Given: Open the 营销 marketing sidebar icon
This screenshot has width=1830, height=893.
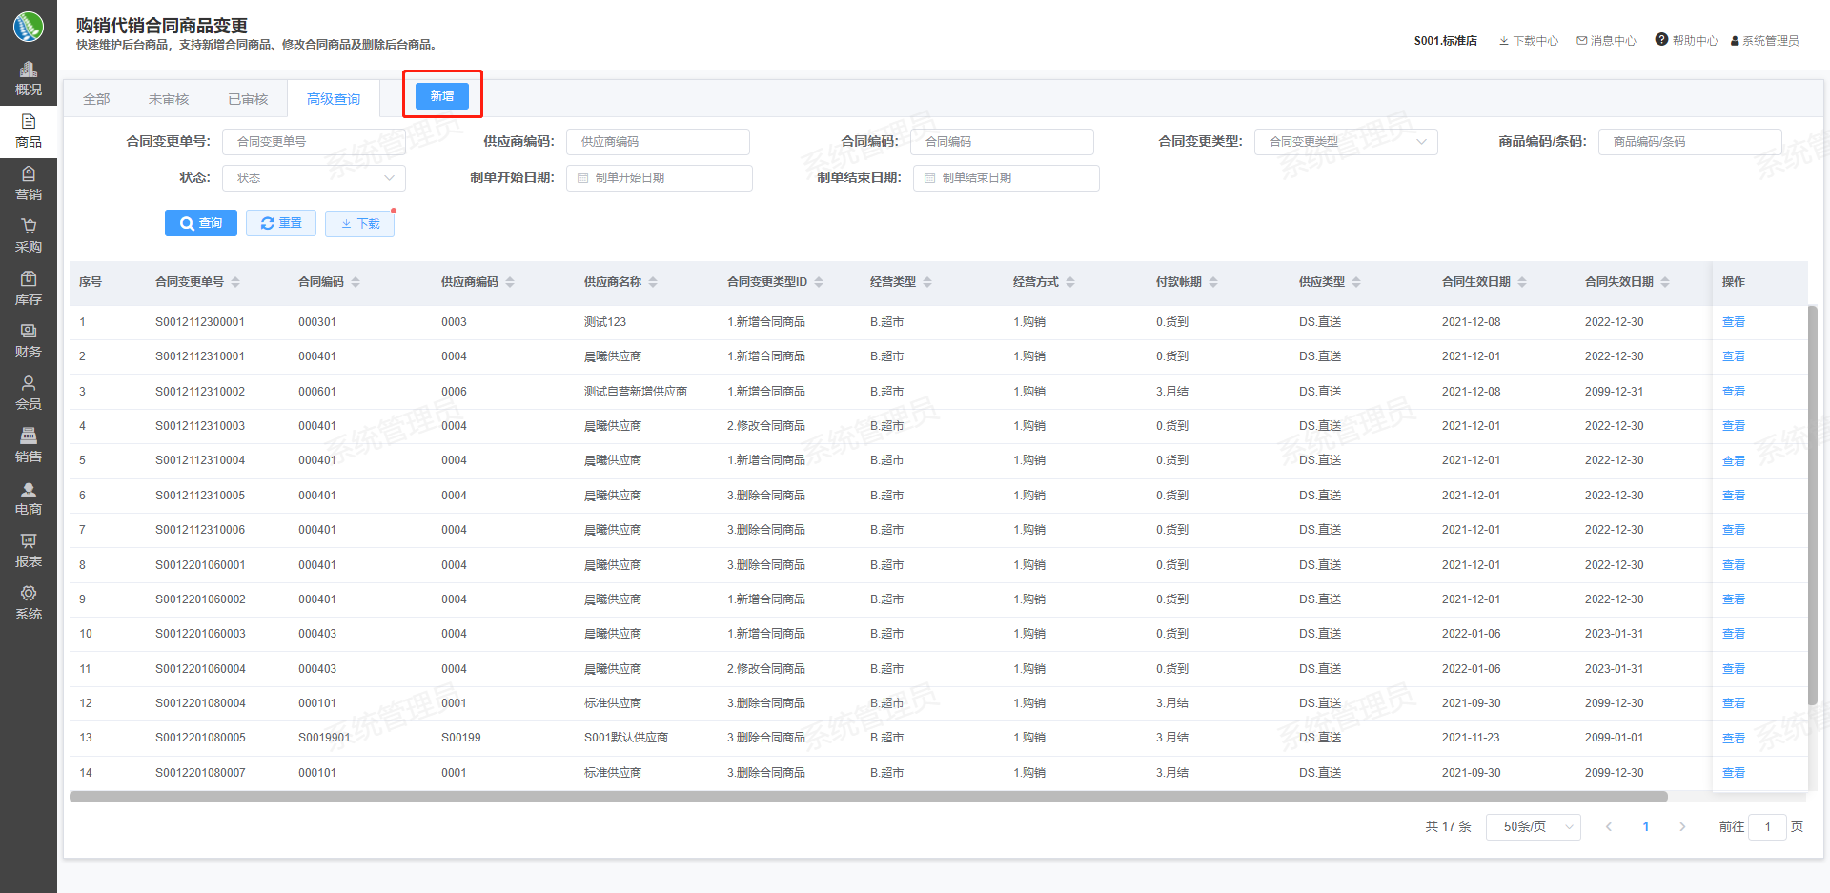Looking at the screenshot, I should coord(29,174).
